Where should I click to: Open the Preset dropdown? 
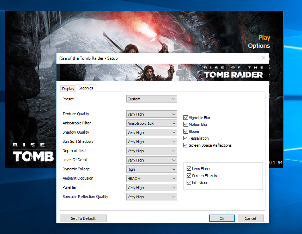(x=152, y=99)
